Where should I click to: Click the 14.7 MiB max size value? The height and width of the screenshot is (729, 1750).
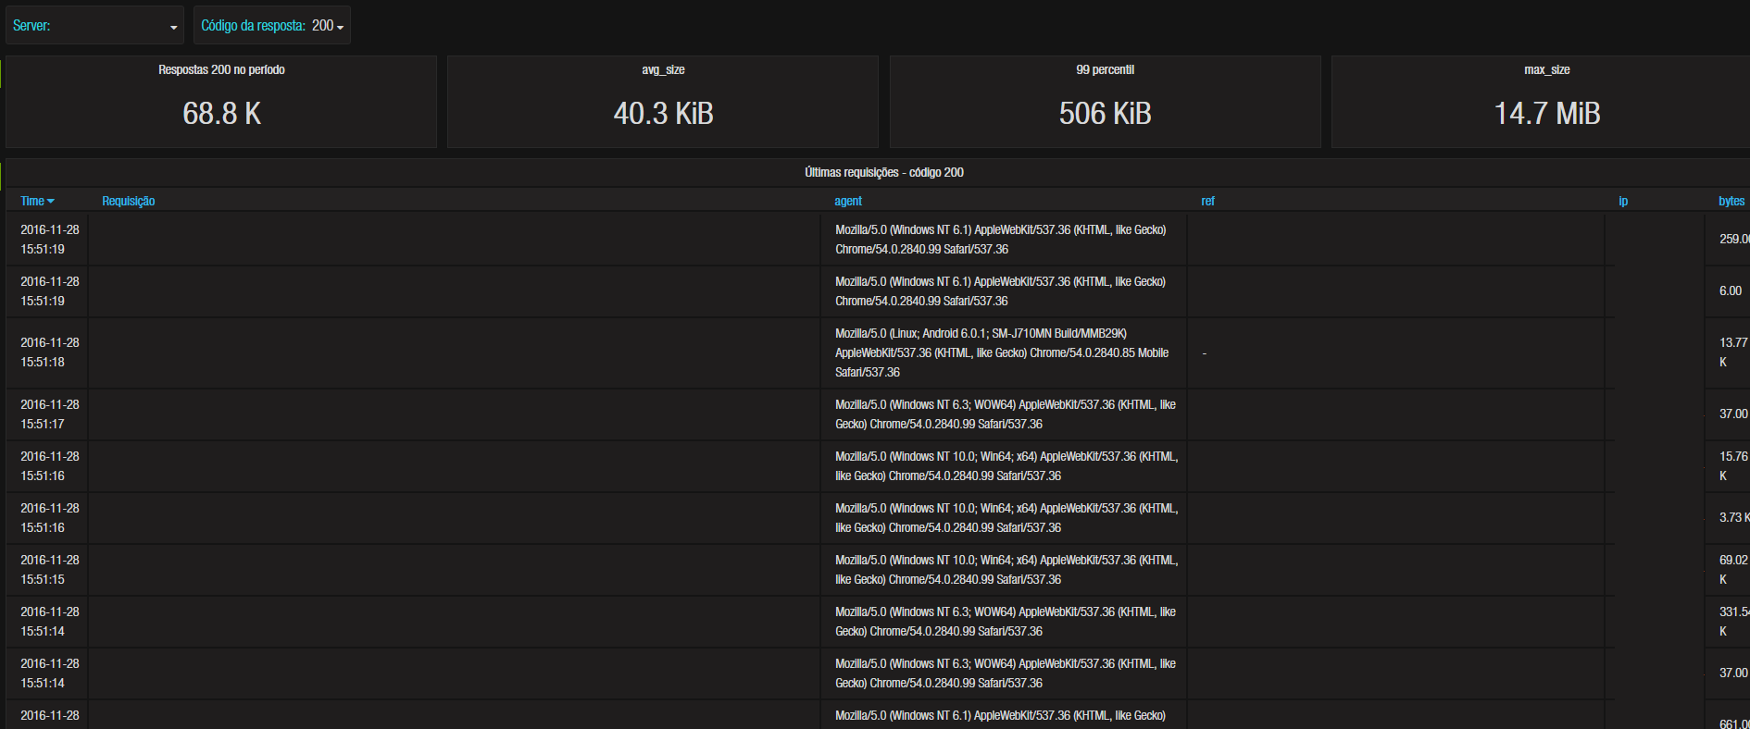(1547, 114)
